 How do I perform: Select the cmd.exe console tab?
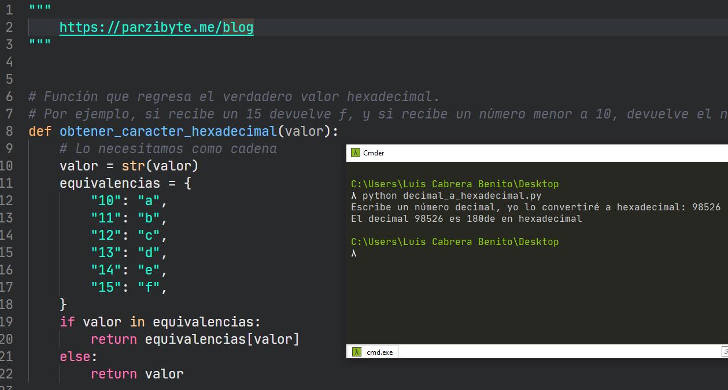[372, 352]
